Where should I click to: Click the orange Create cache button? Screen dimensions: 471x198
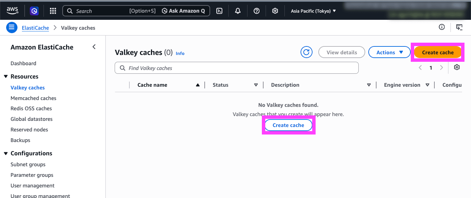point(438,52)
